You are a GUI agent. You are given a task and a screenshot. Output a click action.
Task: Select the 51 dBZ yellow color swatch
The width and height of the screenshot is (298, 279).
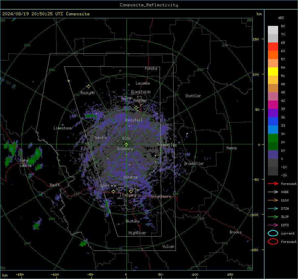(x=273, y=72)
